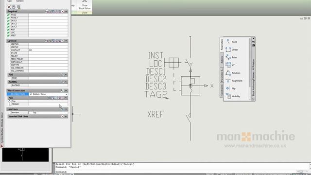
Task: Click the delete icon in Inserted Link Lines header
Action: click(x=62, y=116)
